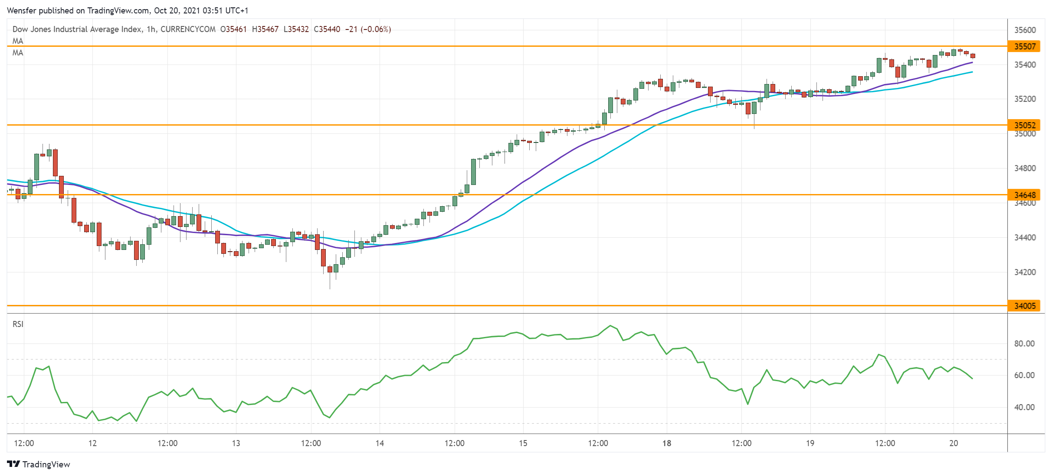The width and height of the screenshot is (1052, 476).
Task: Click the 34200 tick on price axis
Action: pos(1025,272)
